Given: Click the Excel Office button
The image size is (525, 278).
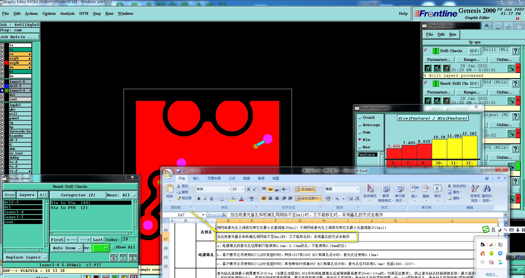Looking at the screenshot, I should [168, 174].
